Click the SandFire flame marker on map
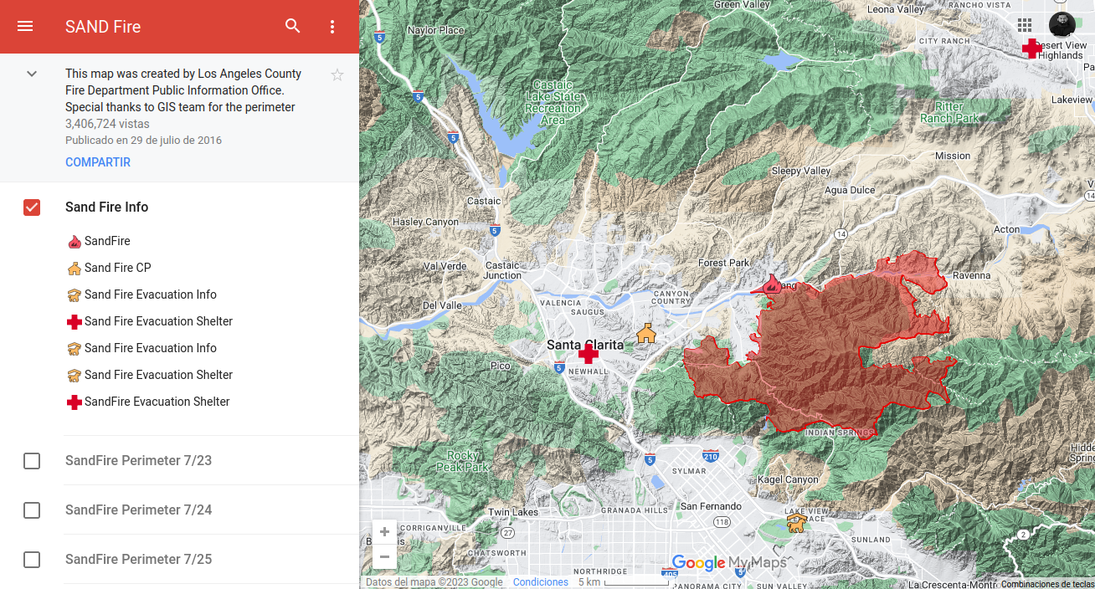 [x=773, y=284]
